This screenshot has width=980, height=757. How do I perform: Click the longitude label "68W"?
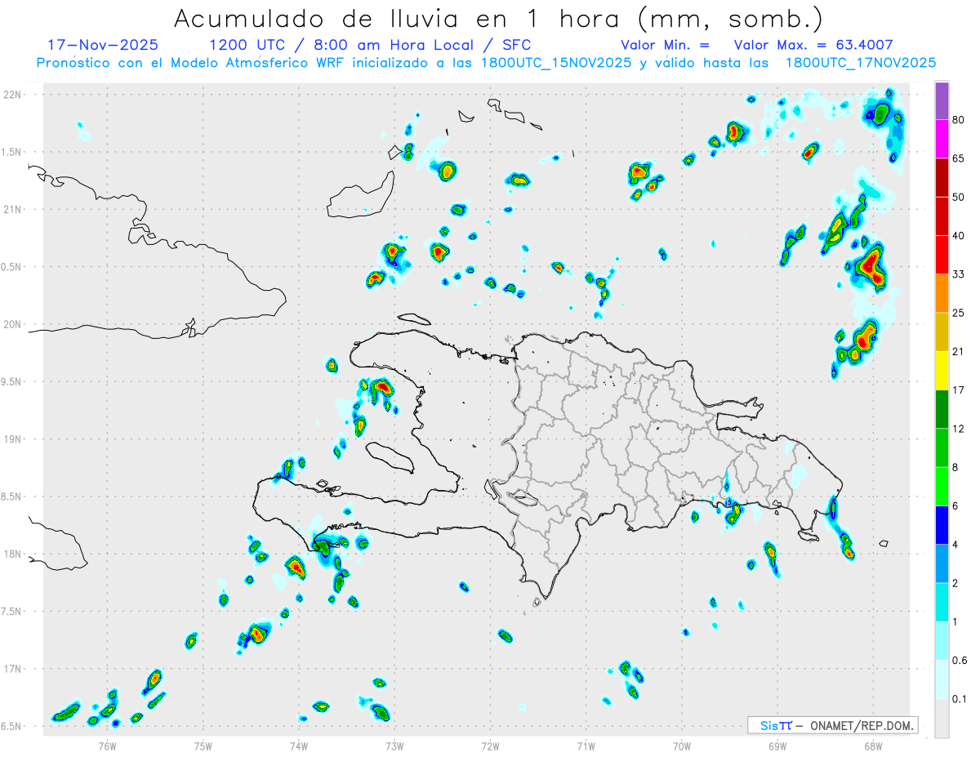[872, 746]
